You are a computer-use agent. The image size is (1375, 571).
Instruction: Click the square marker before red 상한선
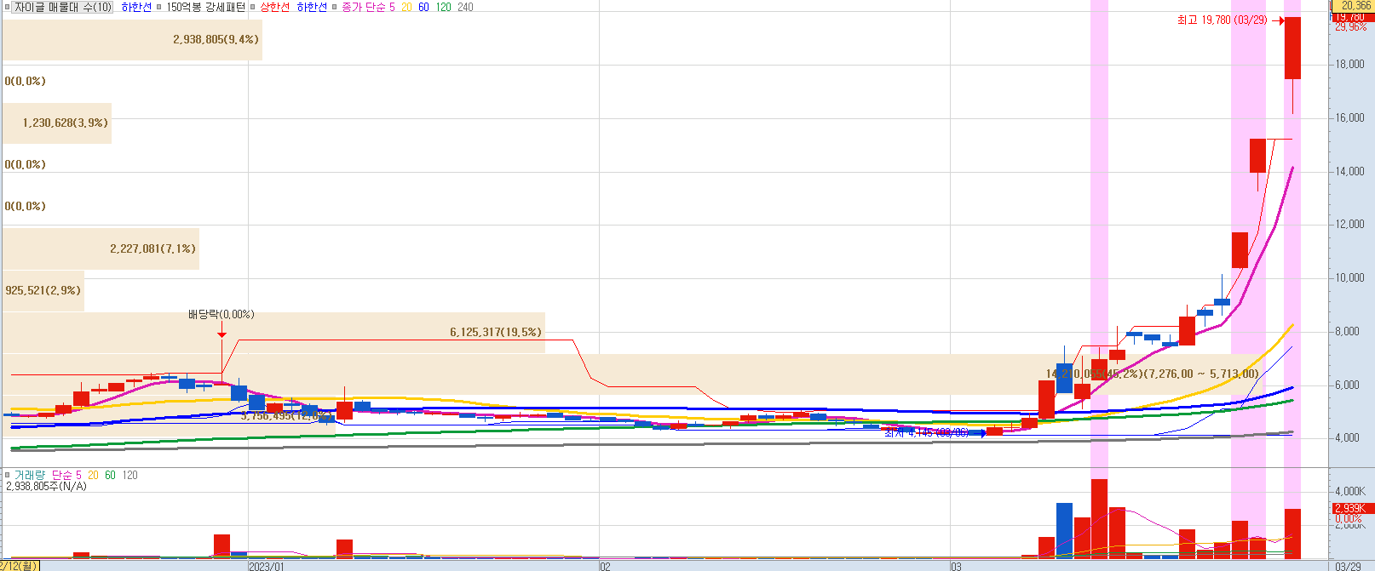252,7
